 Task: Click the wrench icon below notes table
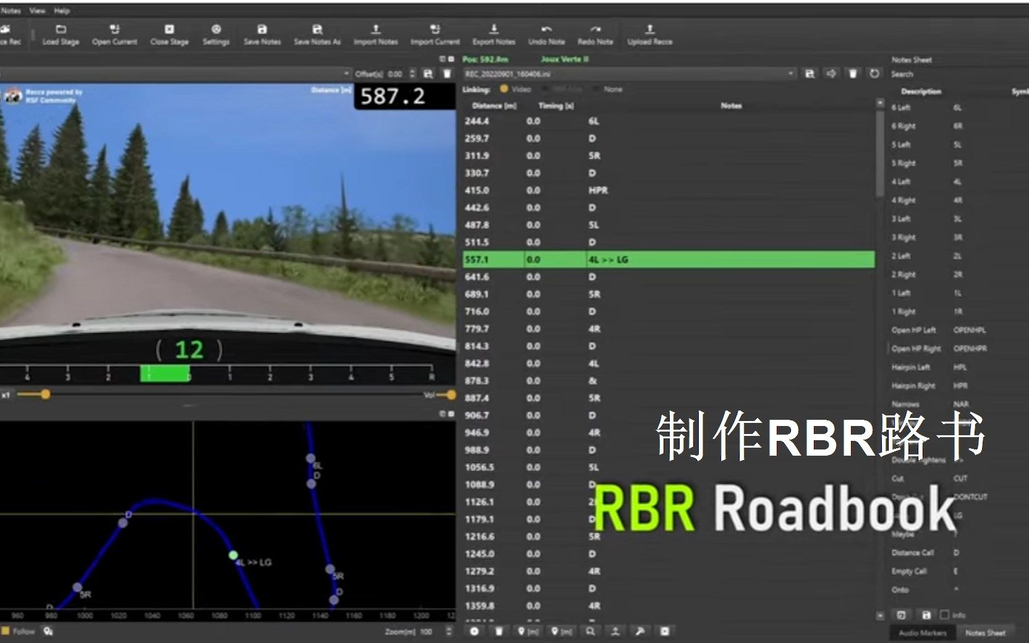(x=640, y=631)
